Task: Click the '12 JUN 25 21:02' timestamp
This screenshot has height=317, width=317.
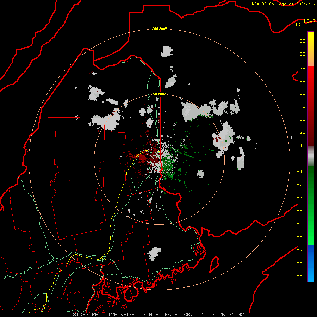Action: [220, 315]
